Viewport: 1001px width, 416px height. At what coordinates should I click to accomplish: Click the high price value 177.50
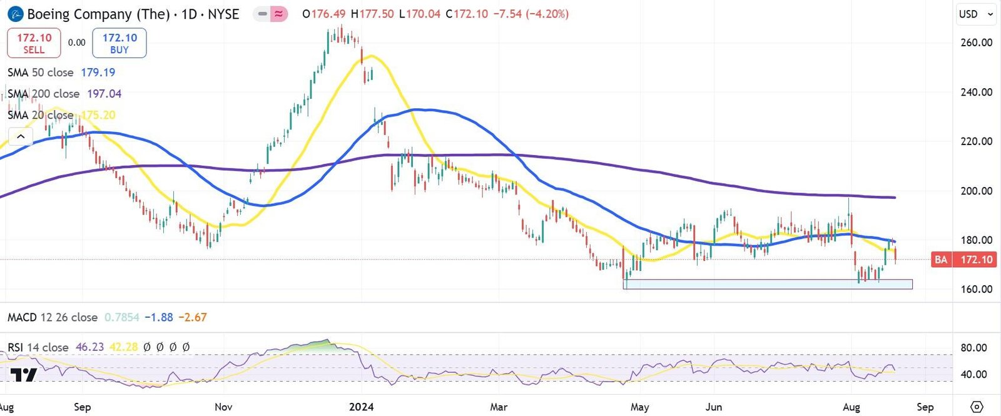click(377, 14)
